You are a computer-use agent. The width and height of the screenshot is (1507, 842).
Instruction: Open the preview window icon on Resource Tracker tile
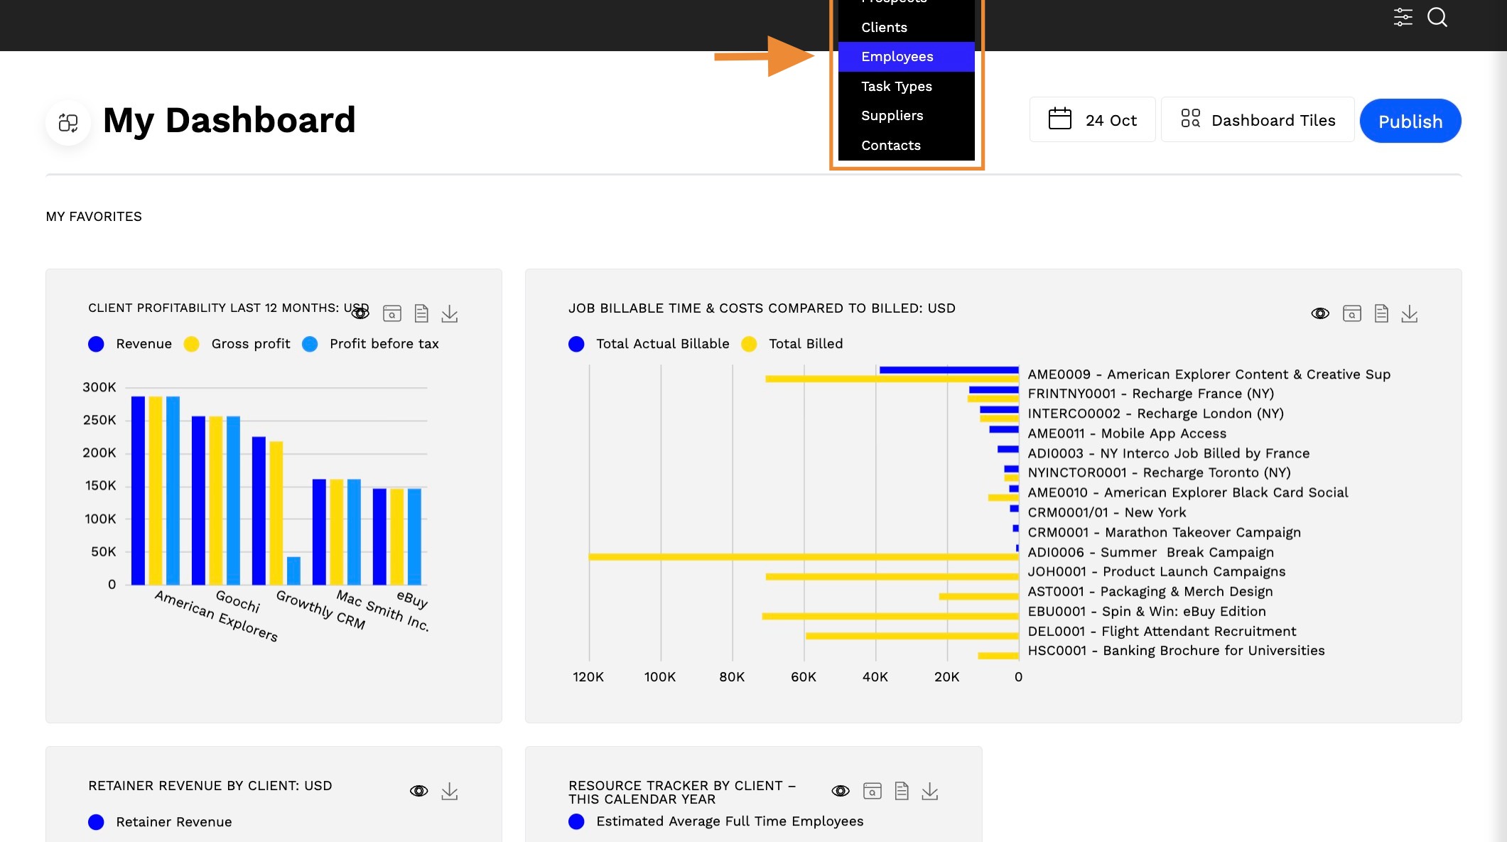coord(873,791)
